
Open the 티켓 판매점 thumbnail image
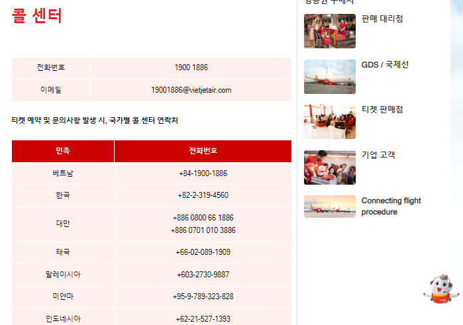pos(330,122)
